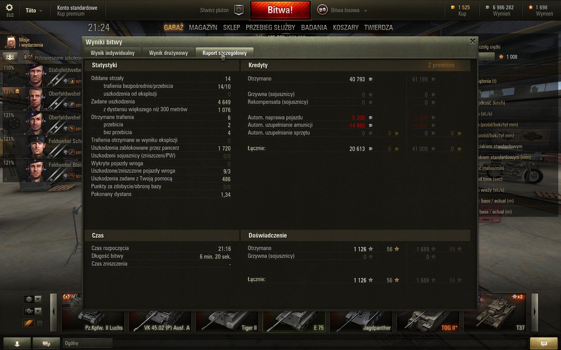
Task: Open the chat channels icon
Action: [x=46, y=343]
